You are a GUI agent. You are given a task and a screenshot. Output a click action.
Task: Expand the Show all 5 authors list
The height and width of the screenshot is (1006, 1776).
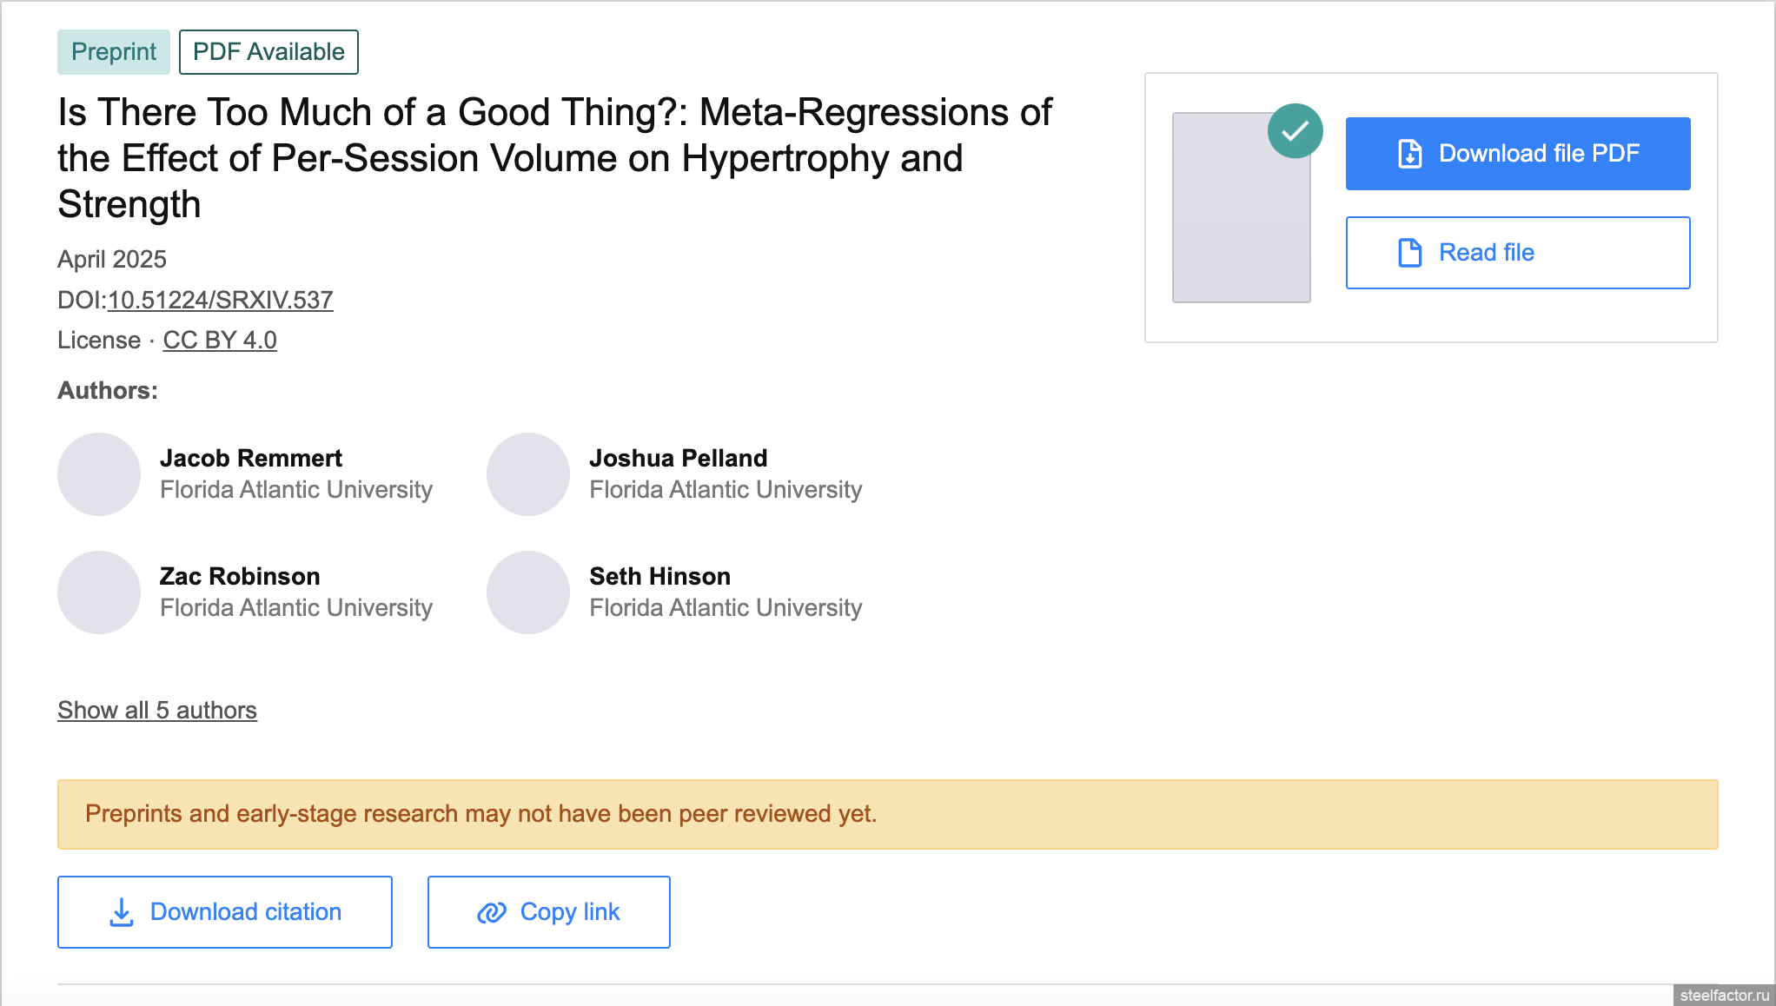pos(157,711)
